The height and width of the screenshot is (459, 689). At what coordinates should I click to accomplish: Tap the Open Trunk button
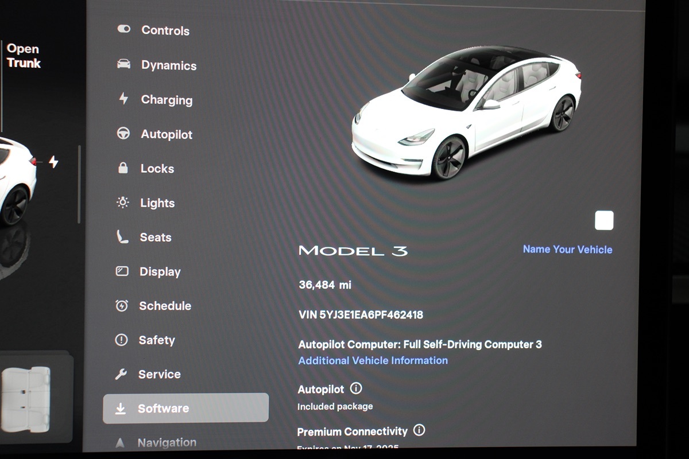[24, 56]
